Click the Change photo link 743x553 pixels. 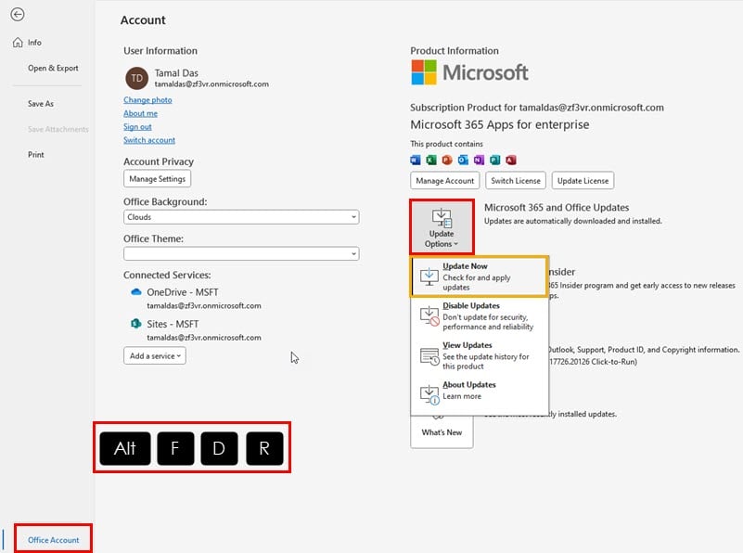pyautogui.click(x=147, y=100)
